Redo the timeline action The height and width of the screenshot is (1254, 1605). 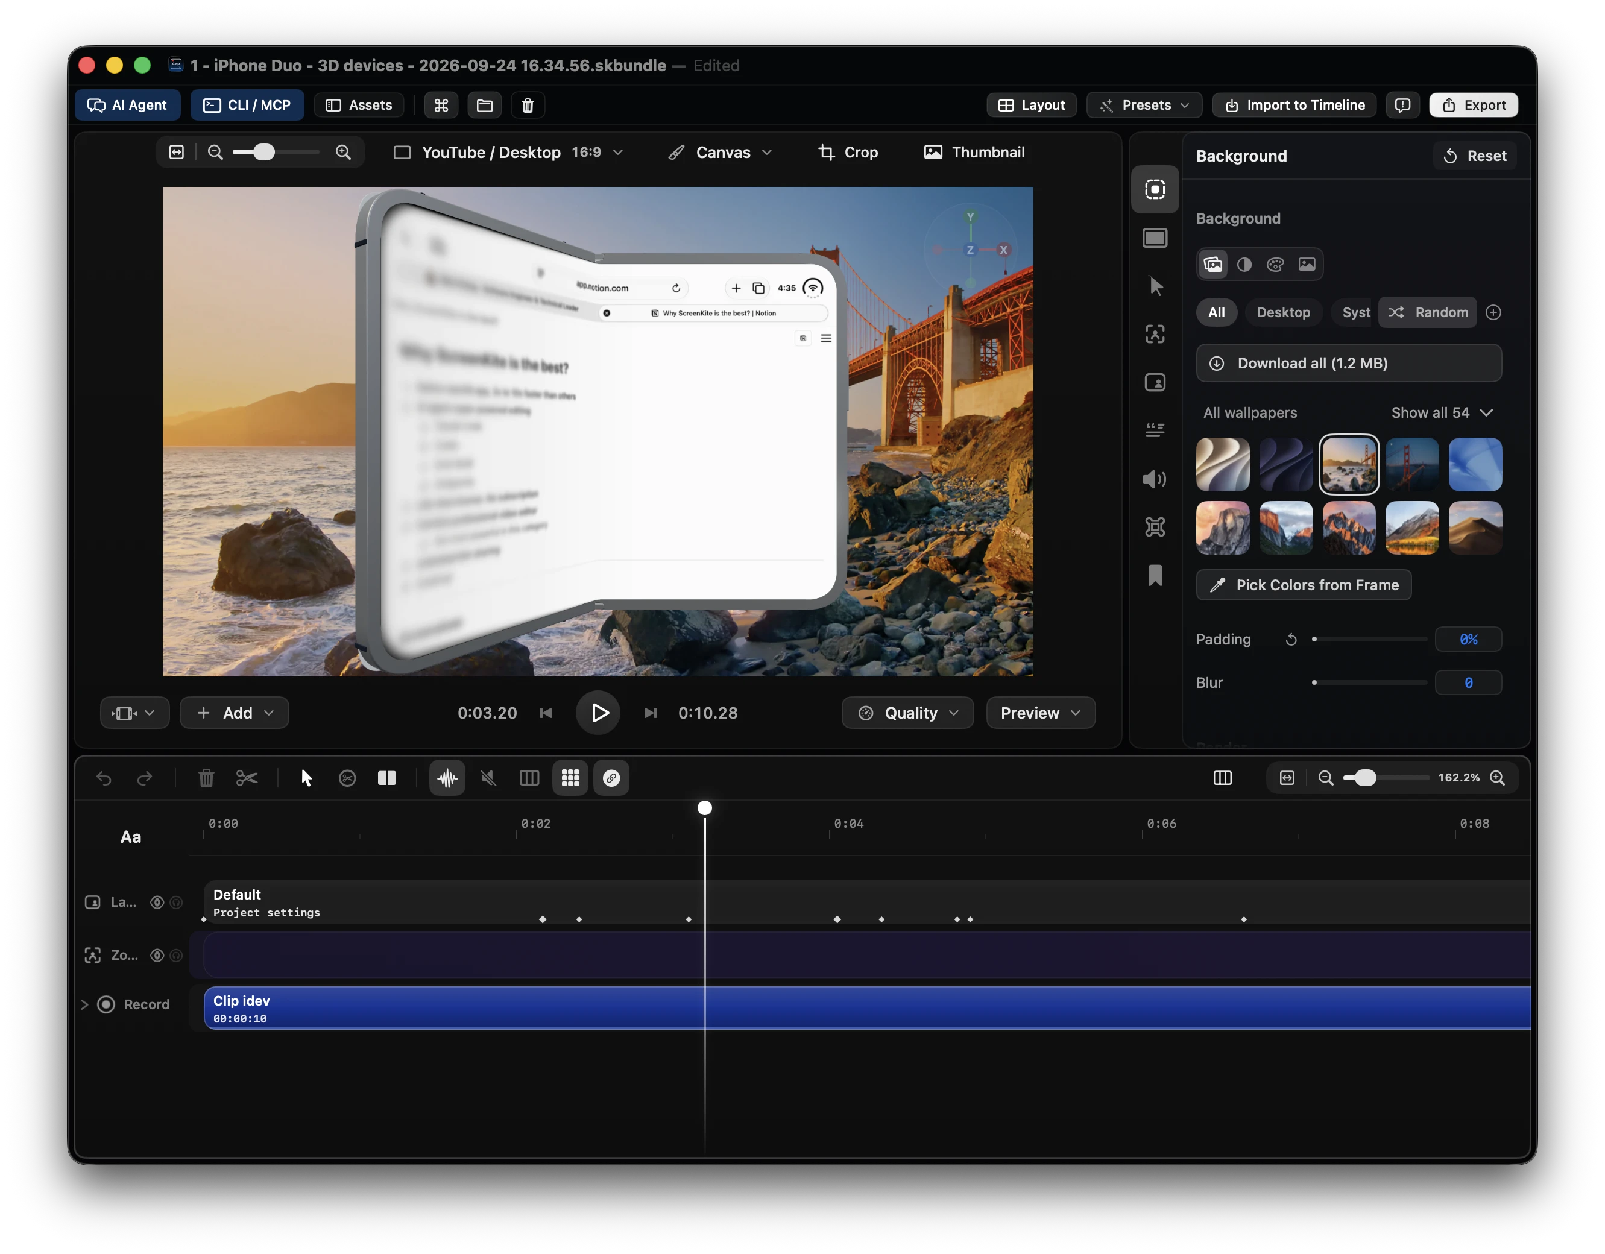pyautogui.click(x=145, y=778)
